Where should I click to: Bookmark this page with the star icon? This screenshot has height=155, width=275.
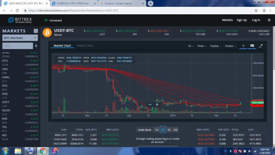[x=256, y=10]
